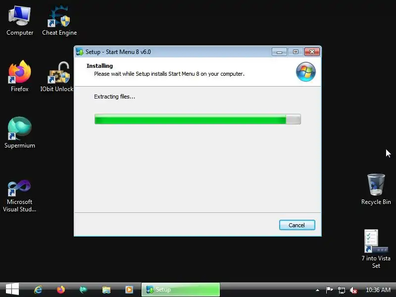This screenshot has width=396, height=297.
Task: Select the Recycle Bin icon
Action: (376, 190)
